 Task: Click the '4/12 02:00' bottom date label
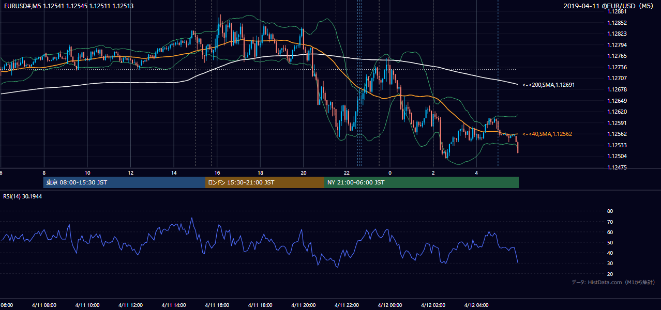click(x=433, y=305)
